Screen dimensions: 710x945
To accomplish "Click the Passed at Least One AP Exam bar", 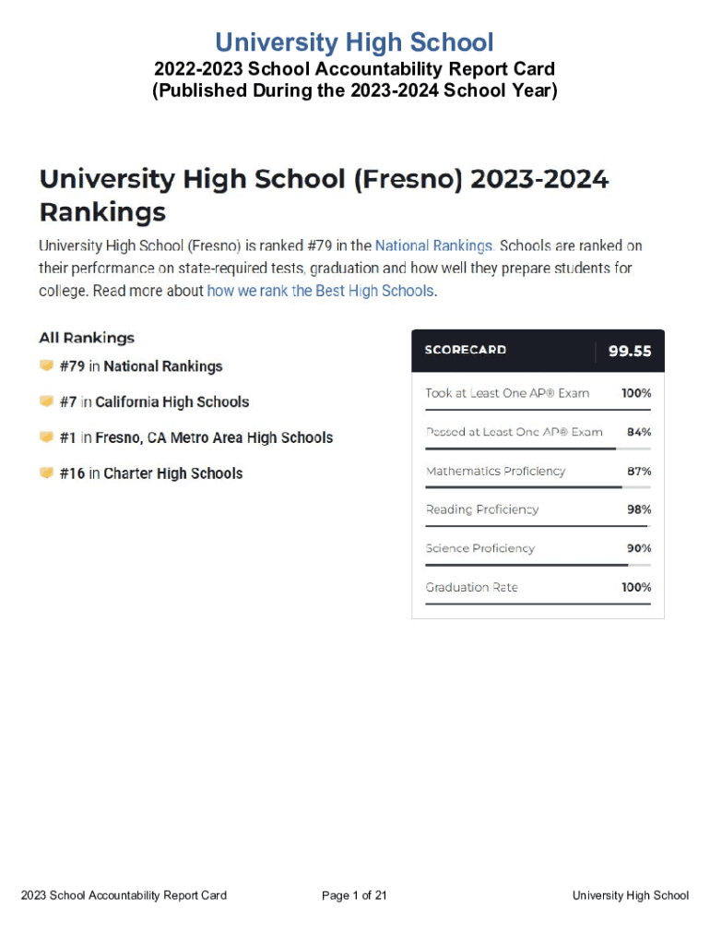I will pos(538,449).
